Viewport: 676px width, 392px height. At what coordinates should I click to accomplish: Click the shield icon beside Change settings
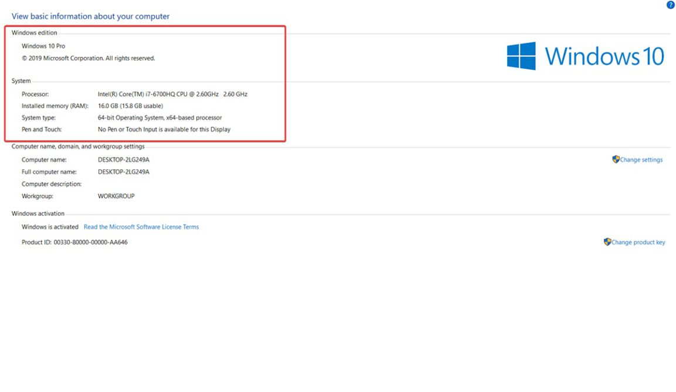click(616, 159)
